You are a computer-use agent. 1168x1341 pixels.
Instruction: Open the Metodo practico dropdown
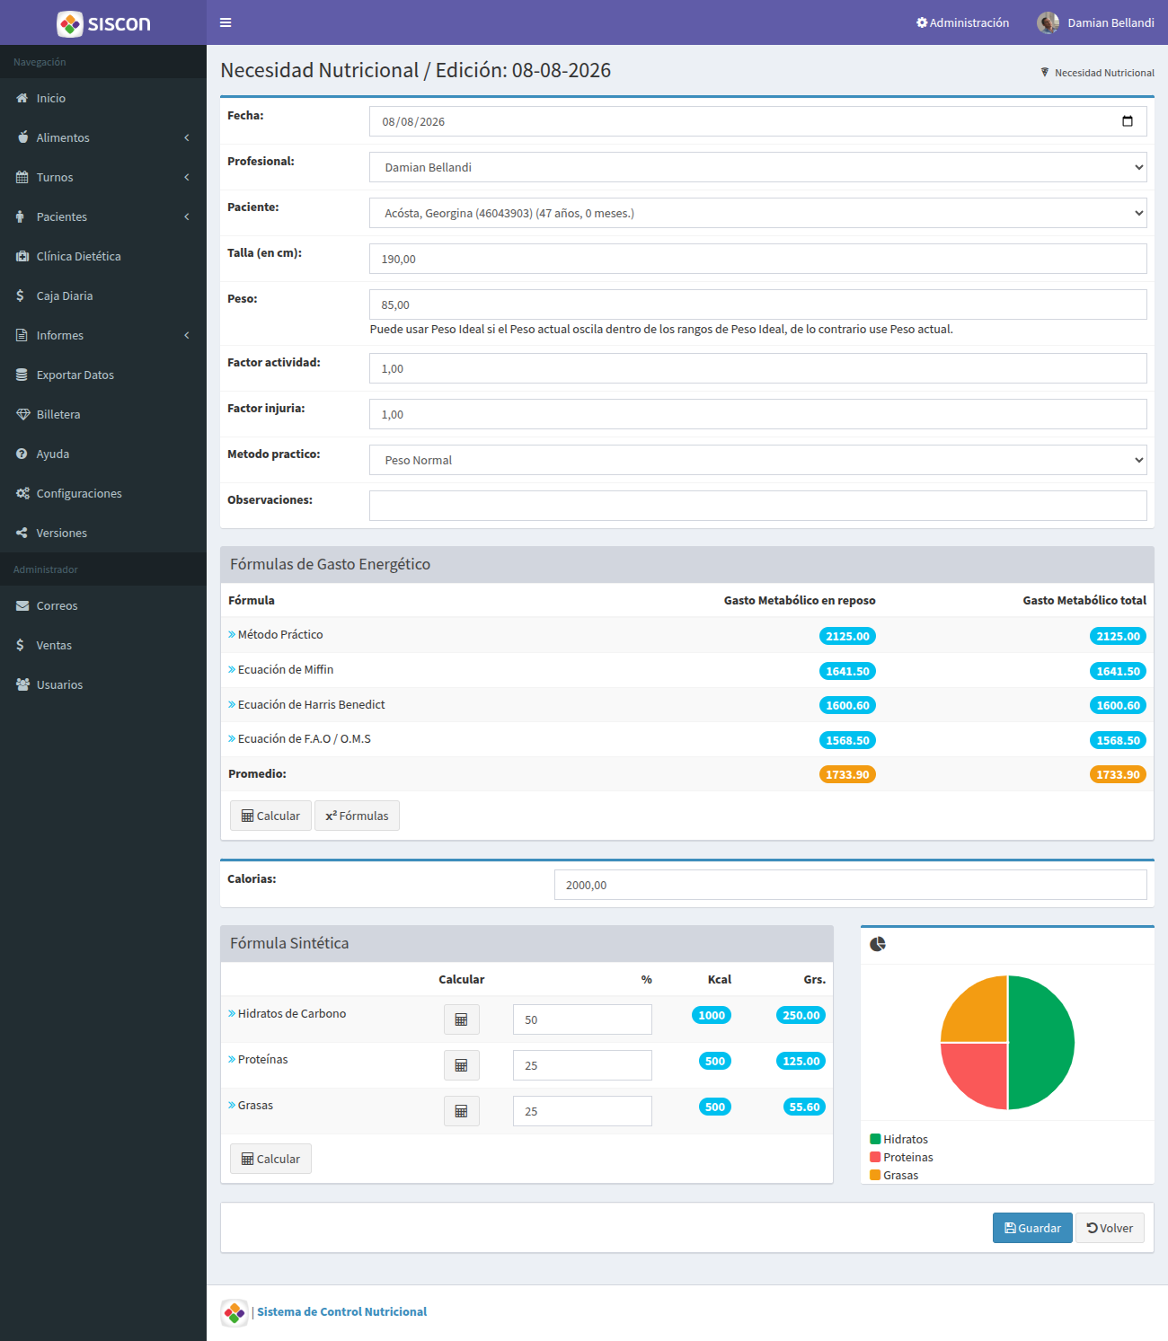pos(758,460)
